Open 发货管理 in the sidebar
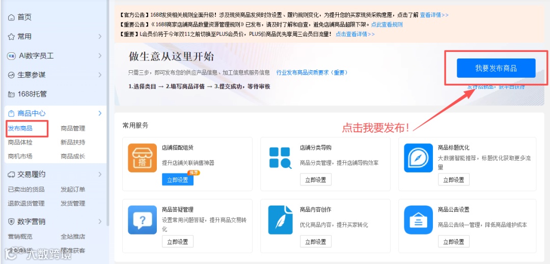 point(73,203)
